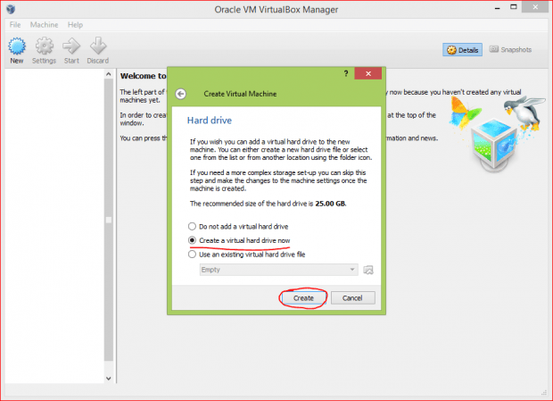553x401 pixels.
Task: Maximize the VirtualBox Manager window
Action: coord(514,7)
